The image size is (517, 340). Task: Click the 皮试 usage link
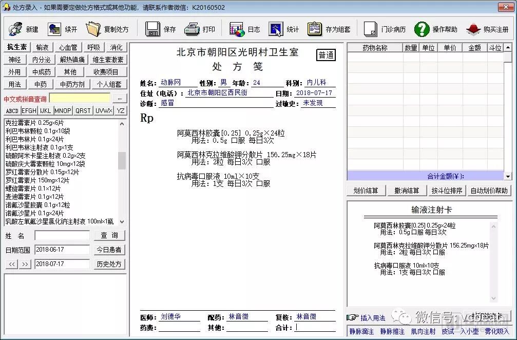[448, 331]
